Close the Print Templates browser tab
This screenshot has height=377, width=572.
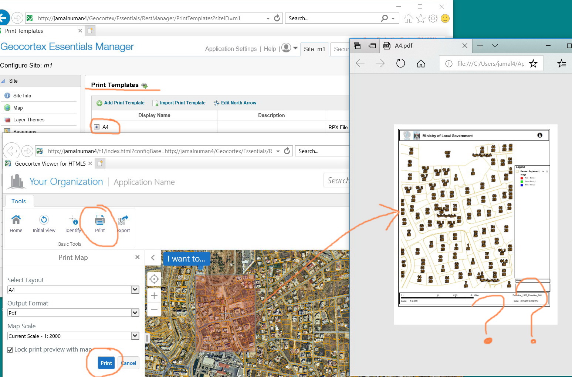(x=80, y=31)
